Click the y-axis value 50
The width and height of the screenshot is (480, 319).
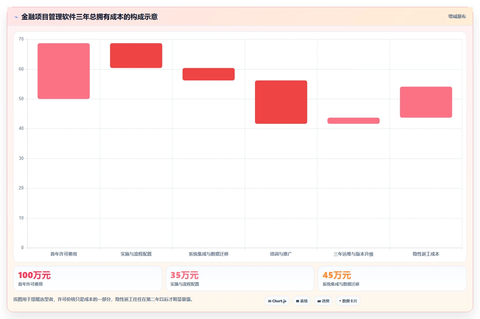pyautogui.click(x=21, y=99)
